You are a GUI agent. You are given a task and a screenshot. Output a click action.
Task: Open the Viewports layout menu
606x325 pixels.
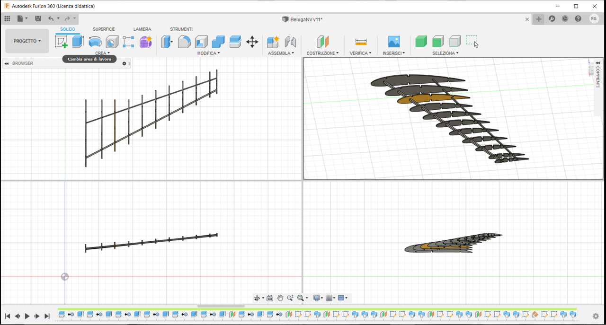[343, 298]
